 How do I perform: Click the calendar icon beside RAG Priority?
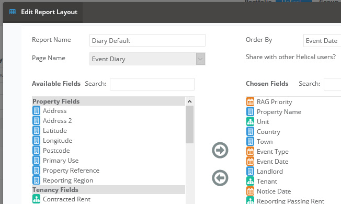pos(251,101)
